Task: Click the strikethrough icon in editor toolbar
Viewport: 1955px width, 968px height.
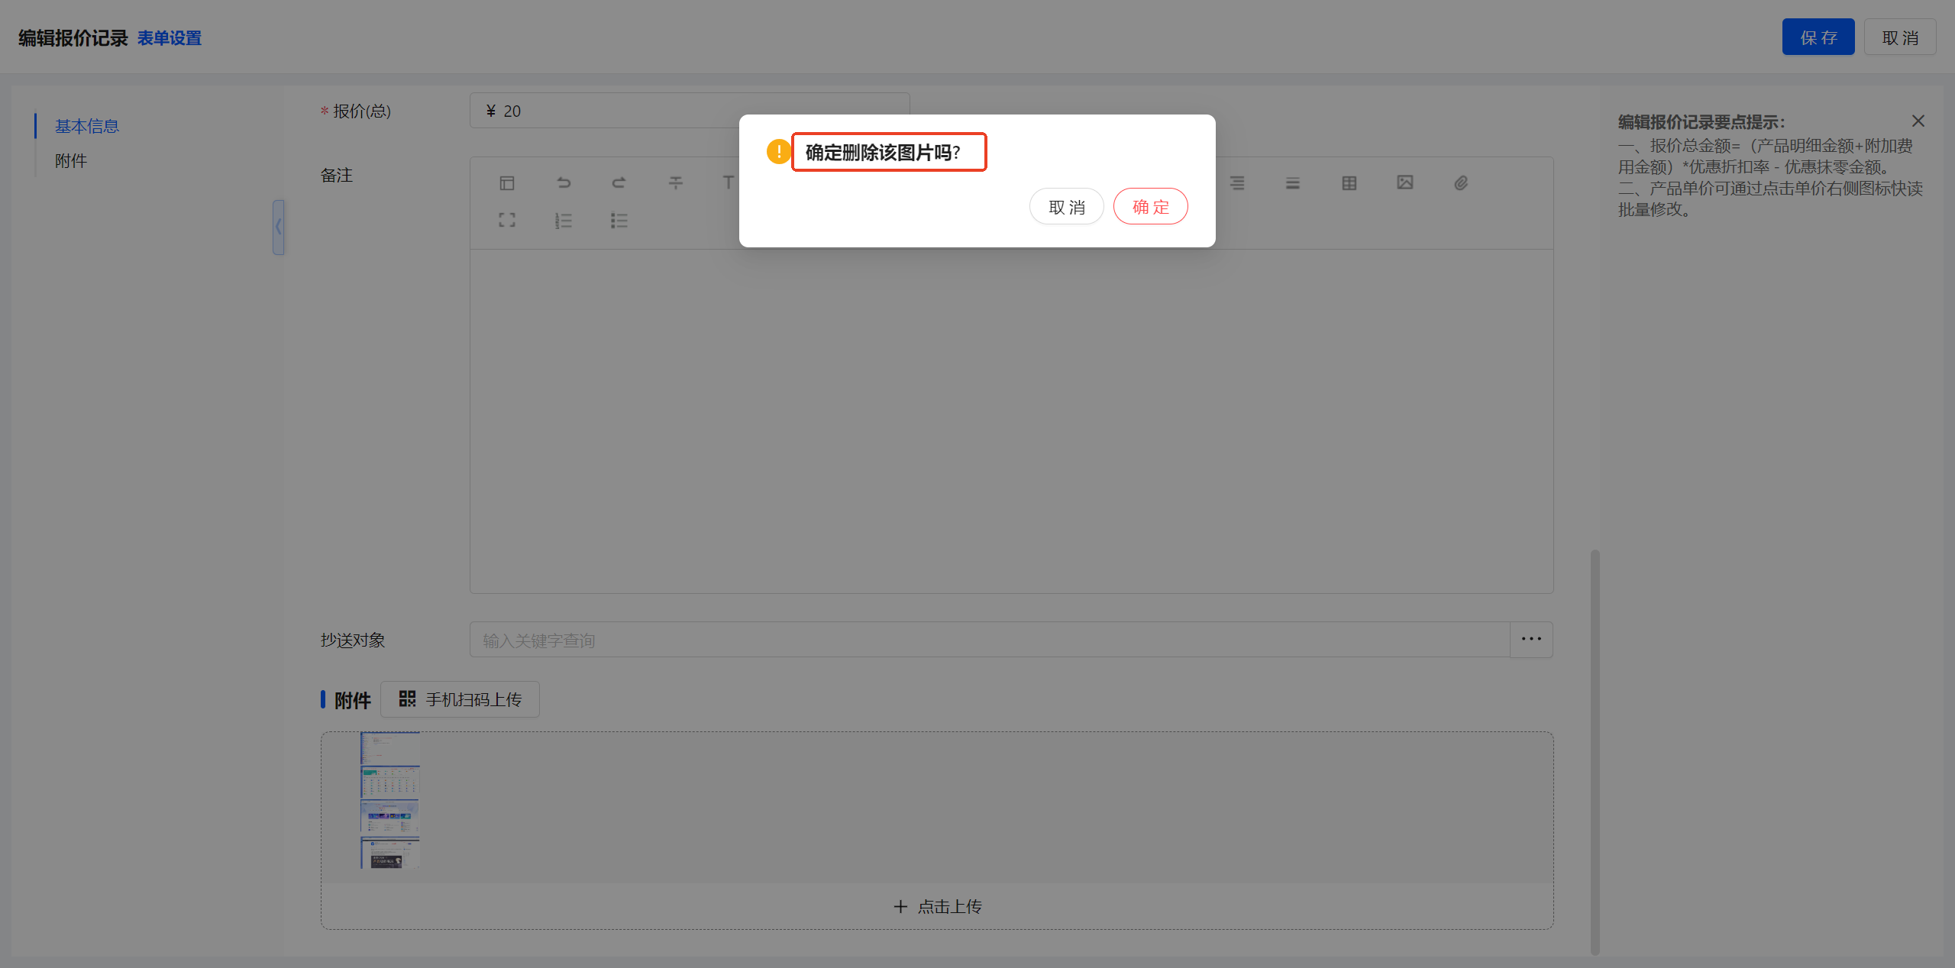Action: coord(676,183)
